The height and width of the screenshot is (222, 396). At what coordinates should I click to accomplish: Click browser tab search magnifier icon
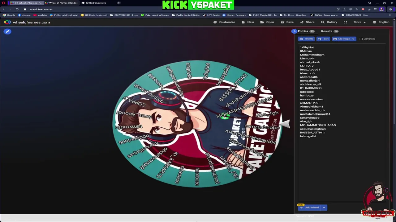(369, 3)
